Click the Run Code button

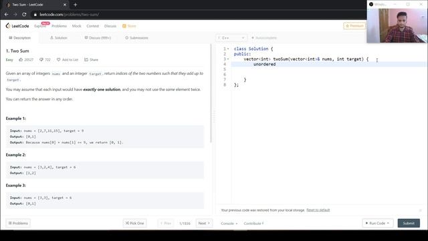377,223
